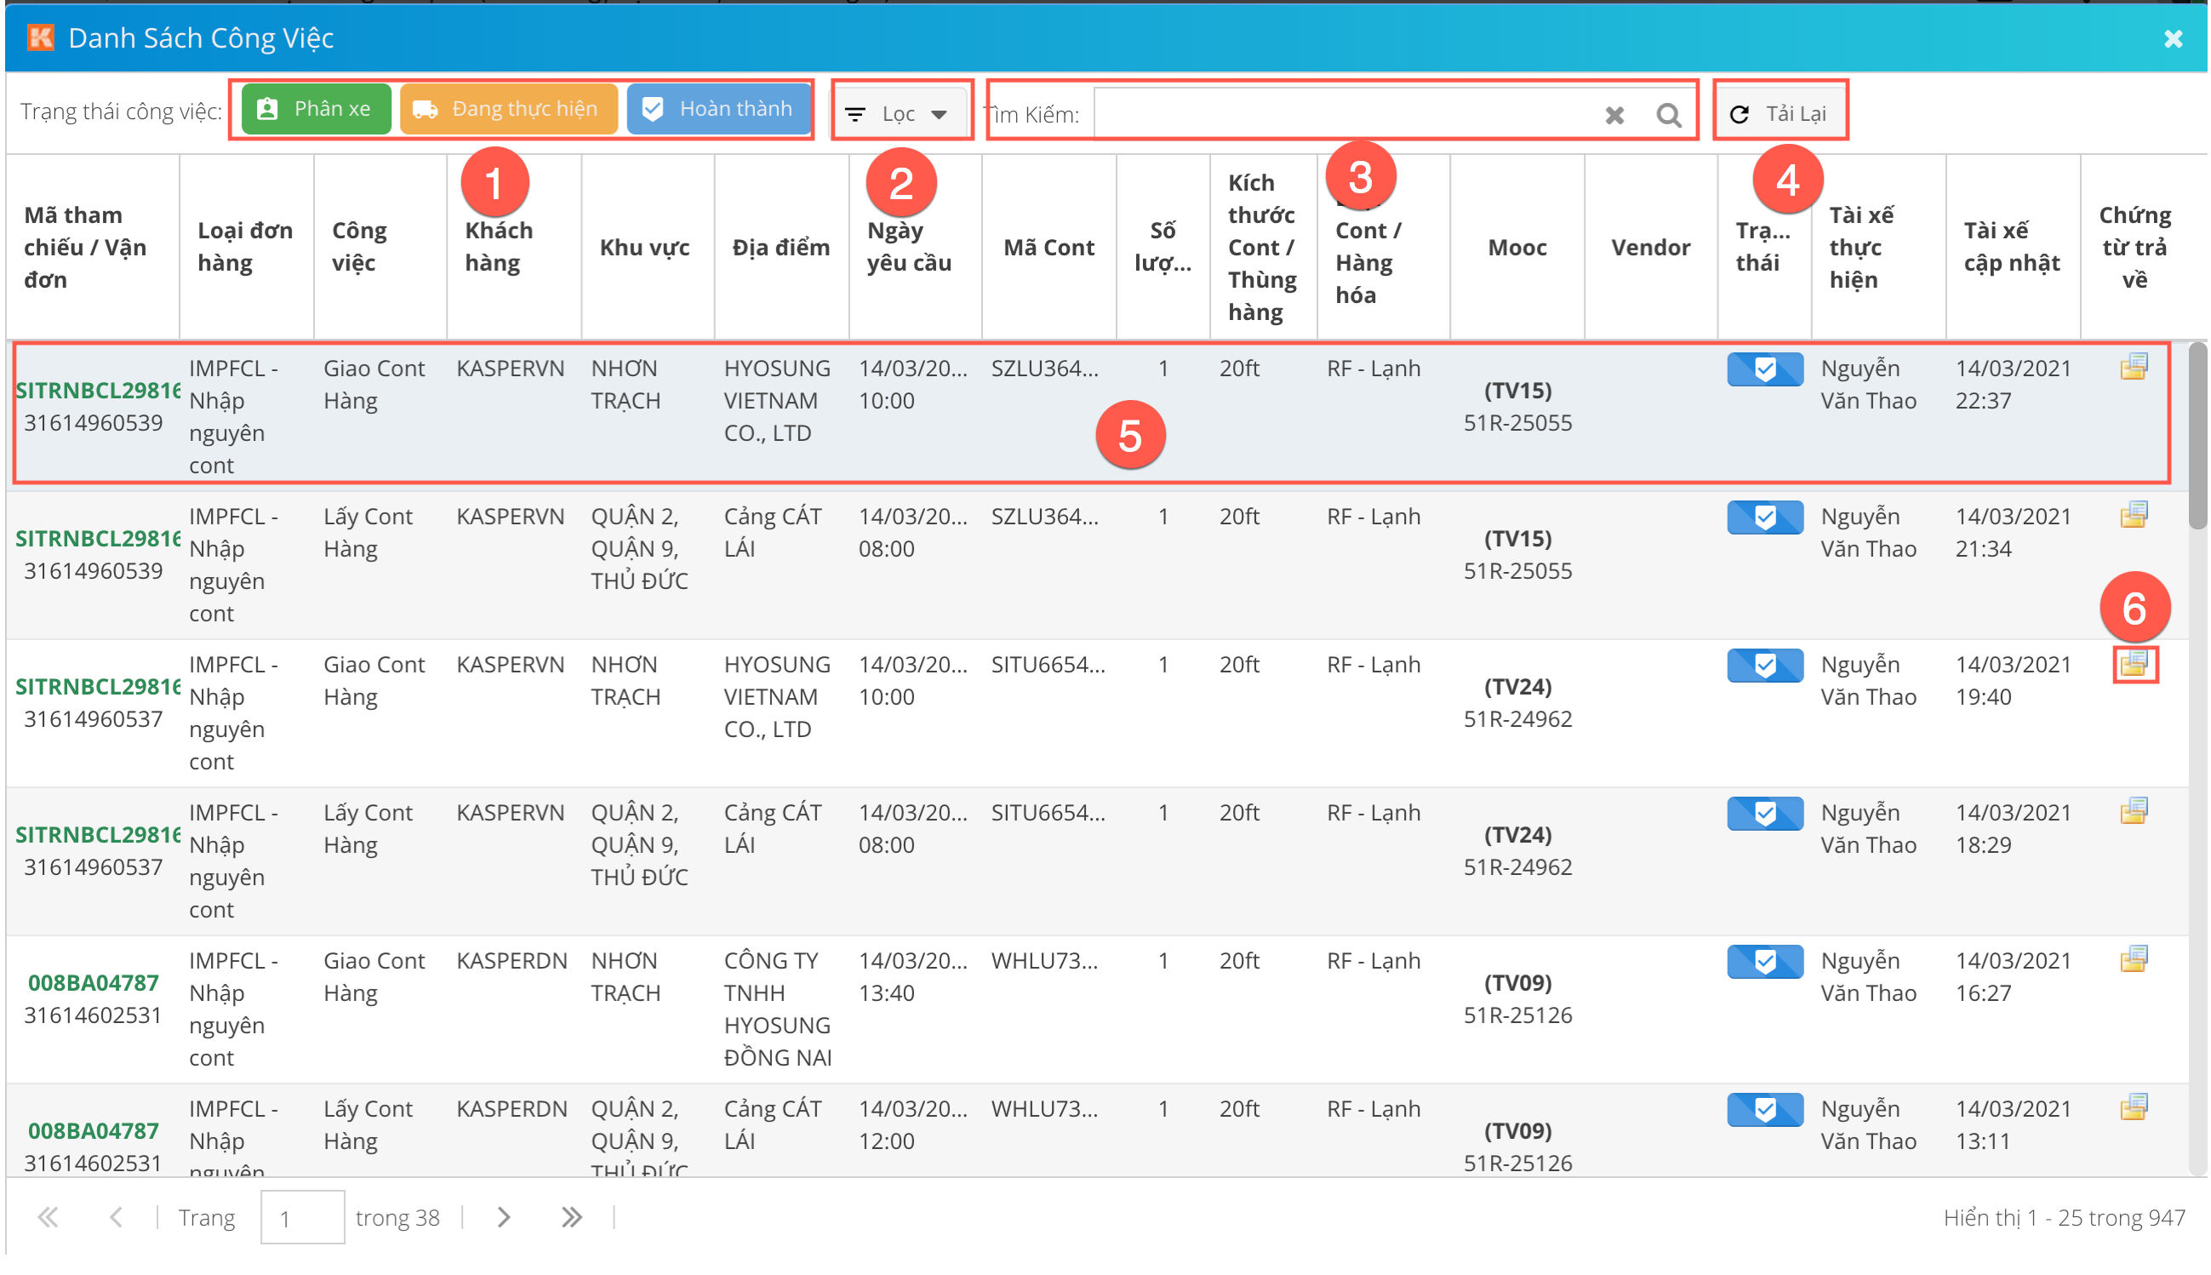This screenshot has height=1275, width=2211.
Task: Toggle the Phân xe status filter
Action: 315,110
